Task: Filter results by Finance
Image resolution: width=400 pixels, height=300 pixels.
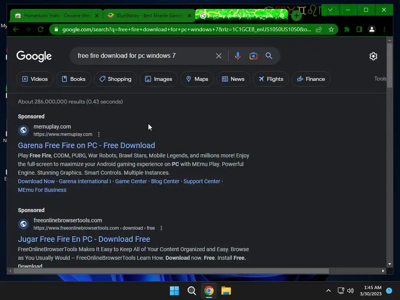Action: point(311,79)
